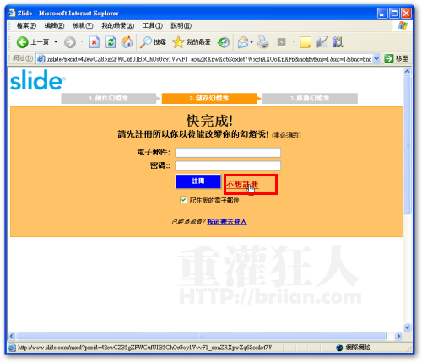Viewport: 422px width, 362px height.
Task: Open the Back button history dropdown arrow
Action: pos(56,42)
